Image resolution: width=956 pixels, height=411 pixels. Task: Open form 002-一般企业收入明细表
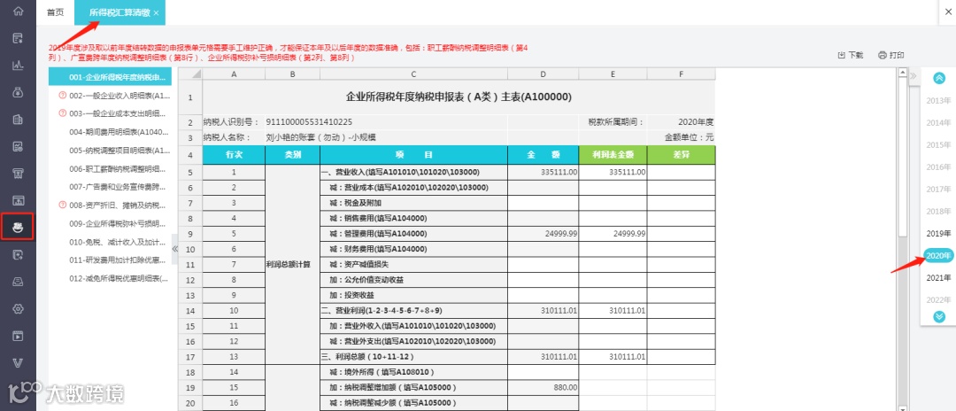point(119,96)
